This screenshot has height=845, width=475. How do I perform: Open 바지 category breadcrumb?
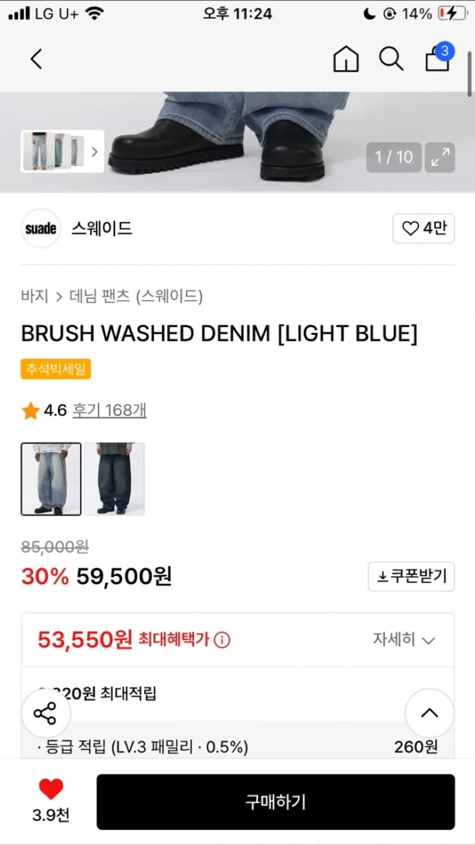click(x=34, y=296)
